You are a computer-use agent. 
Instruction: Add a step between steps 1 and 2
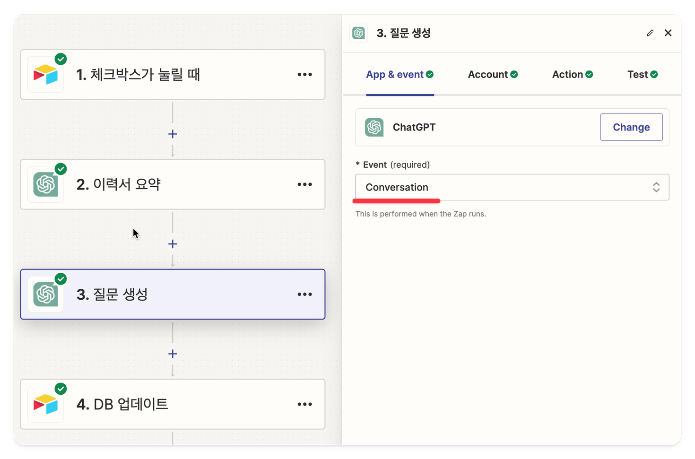tap(173, 134)
